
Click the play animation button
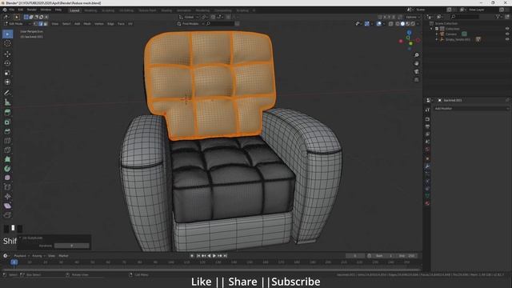click(x=214, y=256)
